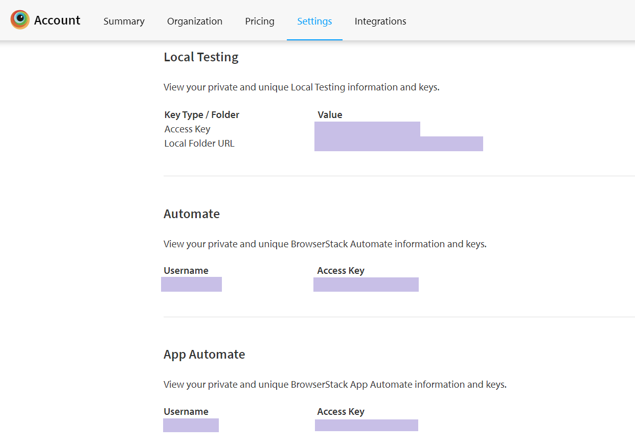The image size is (635, 447).
Task: Click the App Automate description sentence
Action: coord(335,385)
